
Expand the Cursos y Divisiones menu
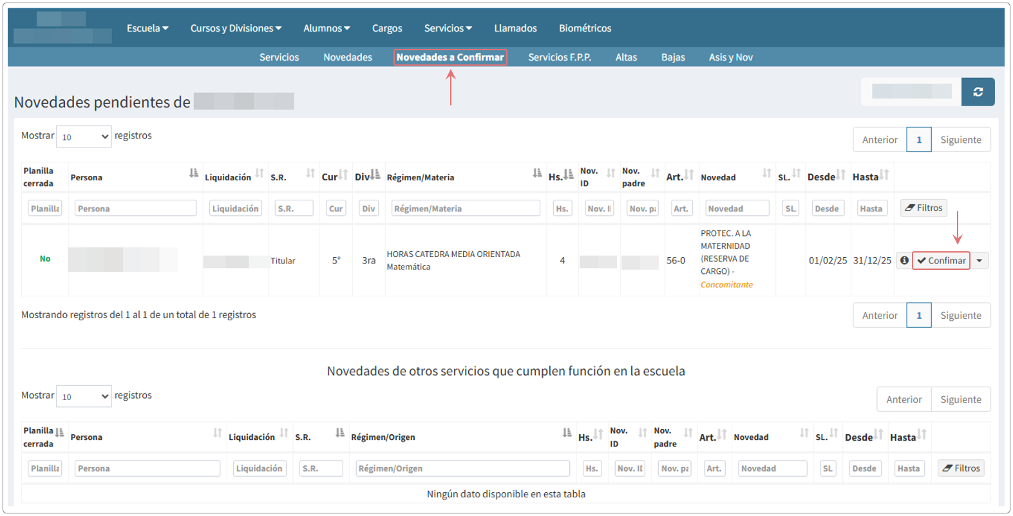[x=236, y=28]
